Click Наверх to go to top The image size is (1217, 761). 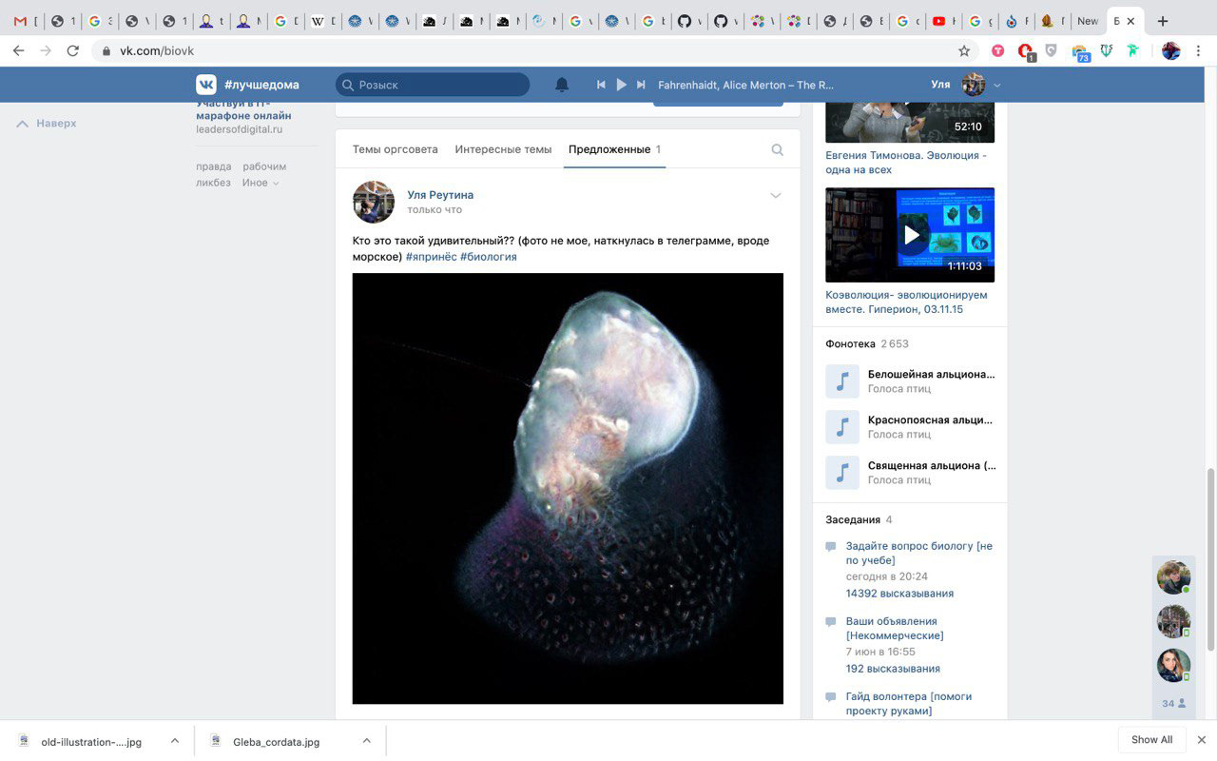tap(48, 124)
